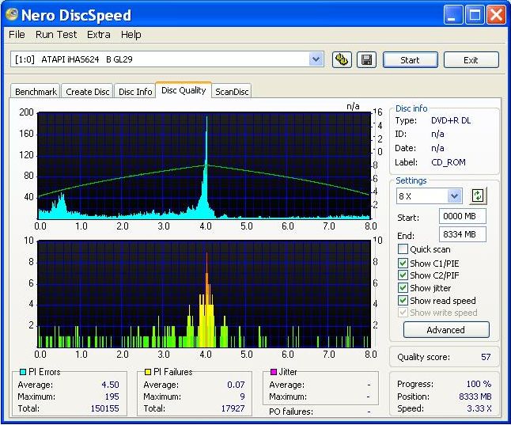Switch to the Benchmark tab
This screenshot has width=511, height=425.
click(36, 92)
